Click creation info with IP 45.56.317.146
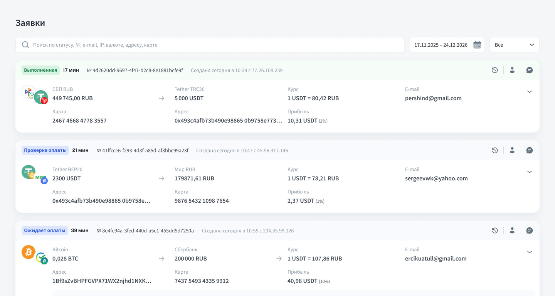Image resolution: width=555 pixels, height=296 pixels. (x=242, y=151)
